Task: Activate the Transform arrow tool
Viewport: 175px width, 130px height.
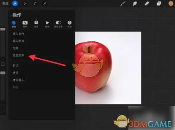Action: tap(45, 4)
